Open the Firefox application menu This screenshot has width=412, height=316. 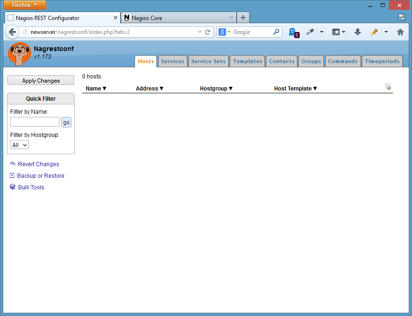[x=25, y=5]
